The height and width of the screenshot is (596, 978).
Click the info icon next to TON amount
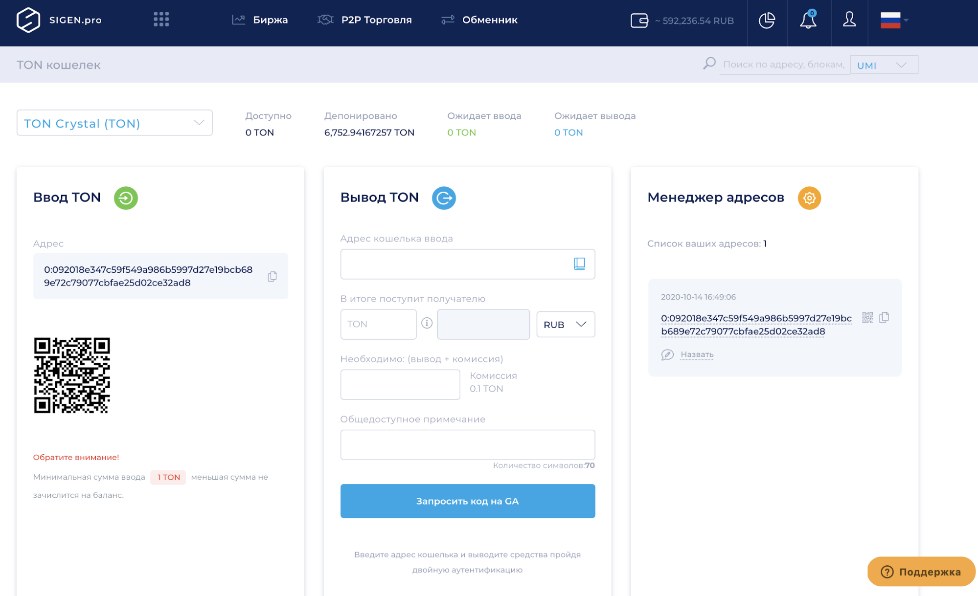pos(427,323)
